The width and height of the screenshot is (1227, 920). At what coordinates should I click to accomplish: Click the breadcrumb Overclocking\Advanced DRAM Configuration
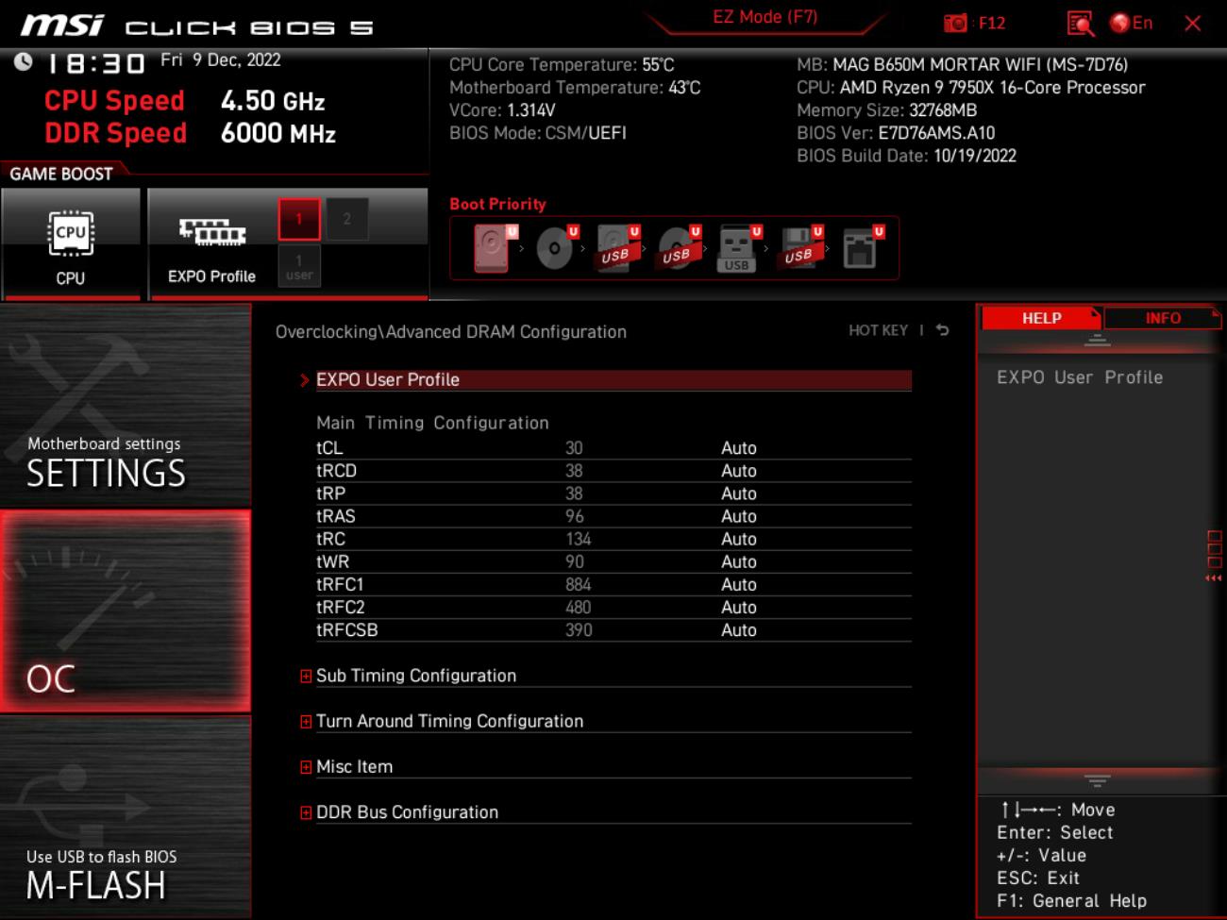click(450, 332)
